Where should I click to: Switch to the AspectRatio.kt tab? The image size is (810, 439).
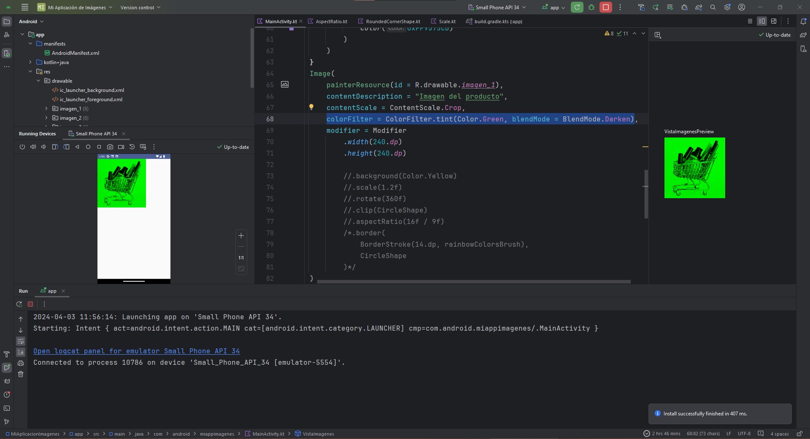point(331,22)
